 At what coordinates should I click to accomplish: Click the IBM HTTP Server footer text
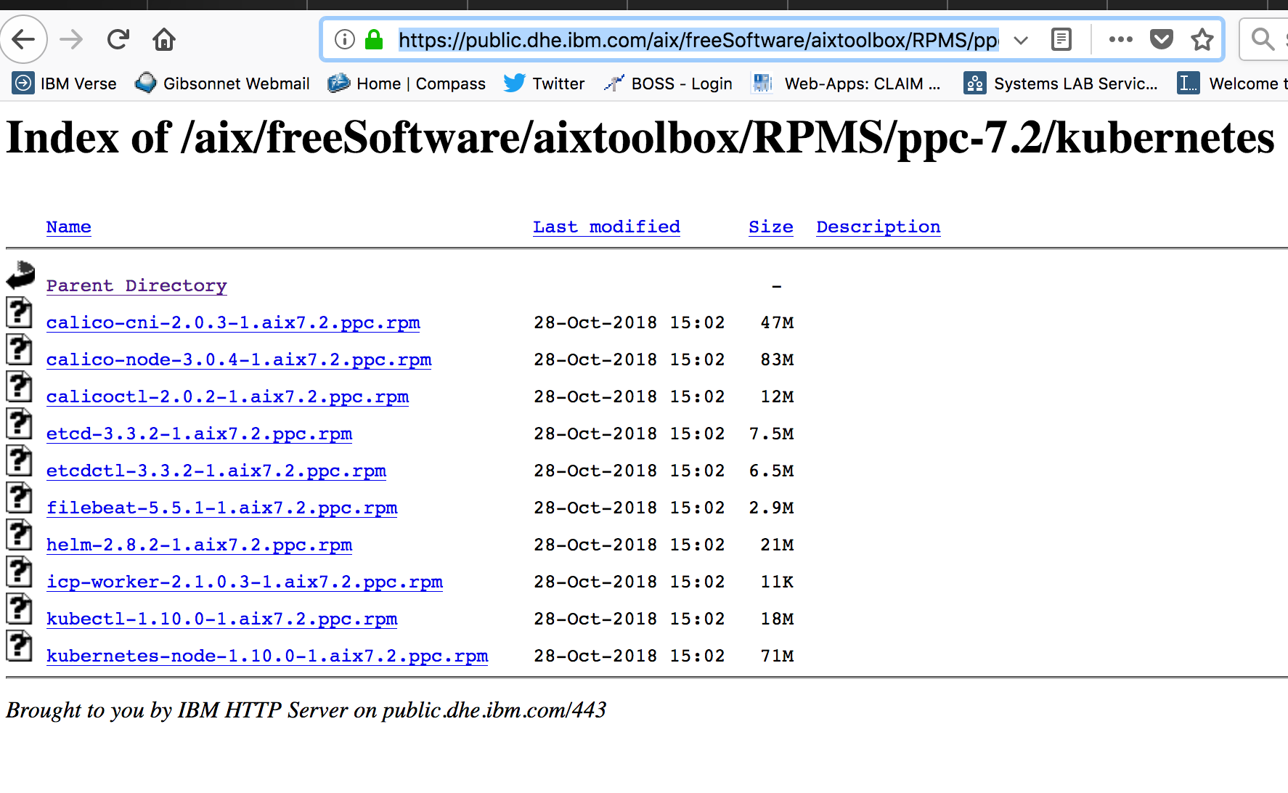[306, 709]
